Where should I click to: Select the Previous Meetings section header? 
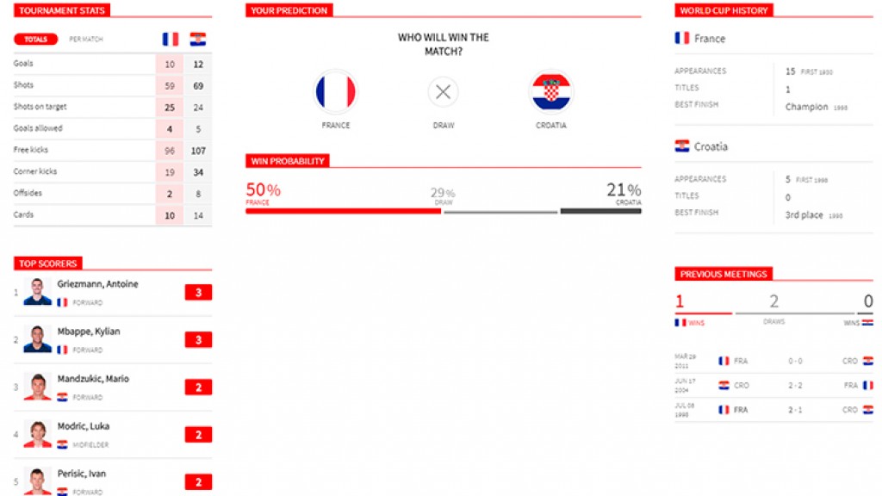tap(724, 275)
